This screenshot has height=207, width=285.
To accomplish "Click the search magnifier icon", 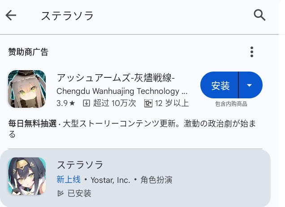I will click(259, 15).
